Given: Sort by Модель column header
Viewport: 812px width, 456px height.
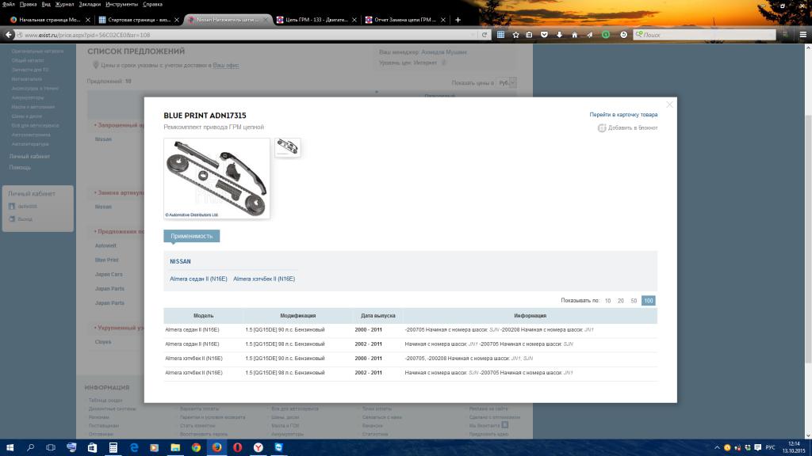Looking at the screenshot, I should (203, 315).
